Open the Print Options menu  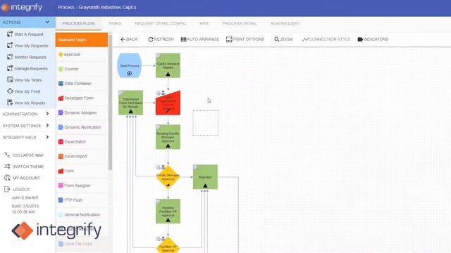[245, 39]
